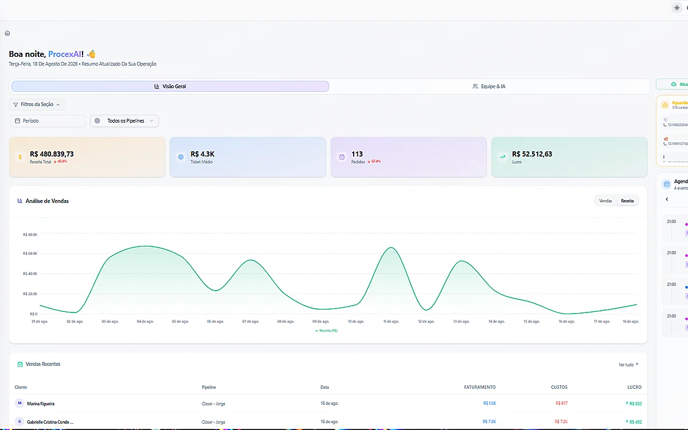Go to the home breadcrumb icon
The image size is (688, 430).
click(7, 33)
